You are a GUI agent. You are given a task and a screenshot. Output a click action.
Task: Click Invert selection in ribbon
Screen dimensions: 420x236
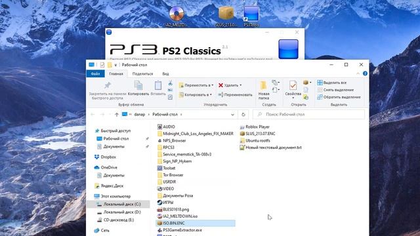[x=339, y=97]
